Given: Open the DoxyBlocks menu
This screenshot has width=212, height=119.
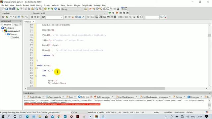Looking at the screenshot, I should coord(87,5).
